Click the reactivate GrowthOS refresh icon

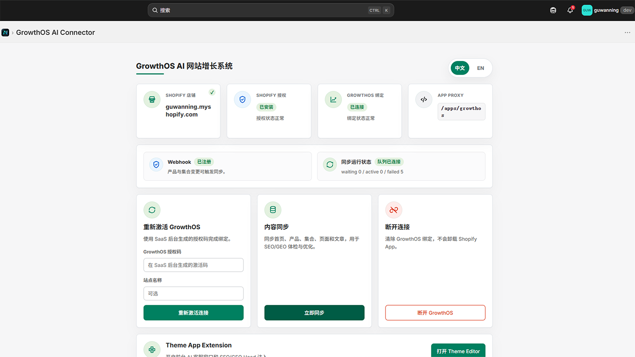(x=152, y=210)
